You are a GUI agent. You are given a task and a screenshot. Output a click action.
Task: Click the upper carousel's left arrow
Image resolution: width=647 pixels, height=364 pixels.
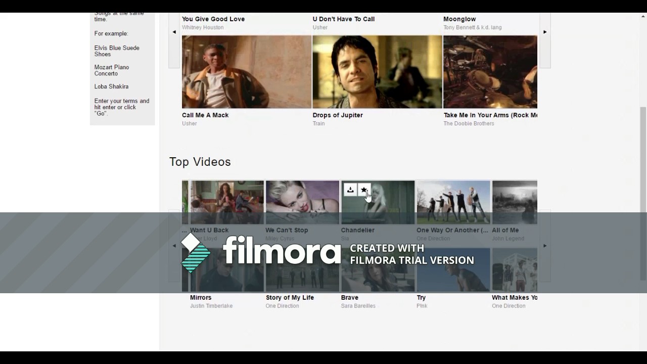pos(174,32)
